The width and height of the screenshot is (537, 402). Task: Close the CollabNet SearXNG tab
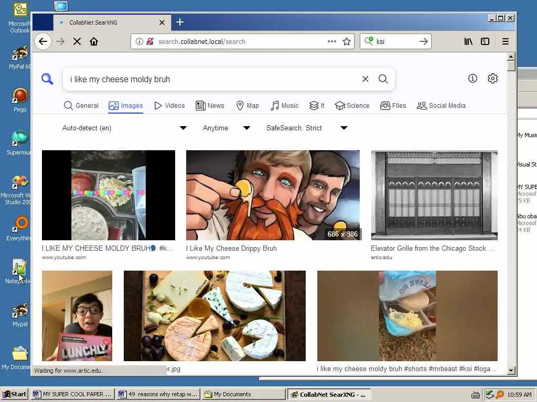click(x=162, y=23)
